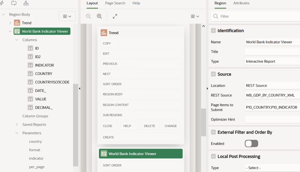Switch to the Attributes tab
The image size is (300, 172).
click(x=241, y=3)
